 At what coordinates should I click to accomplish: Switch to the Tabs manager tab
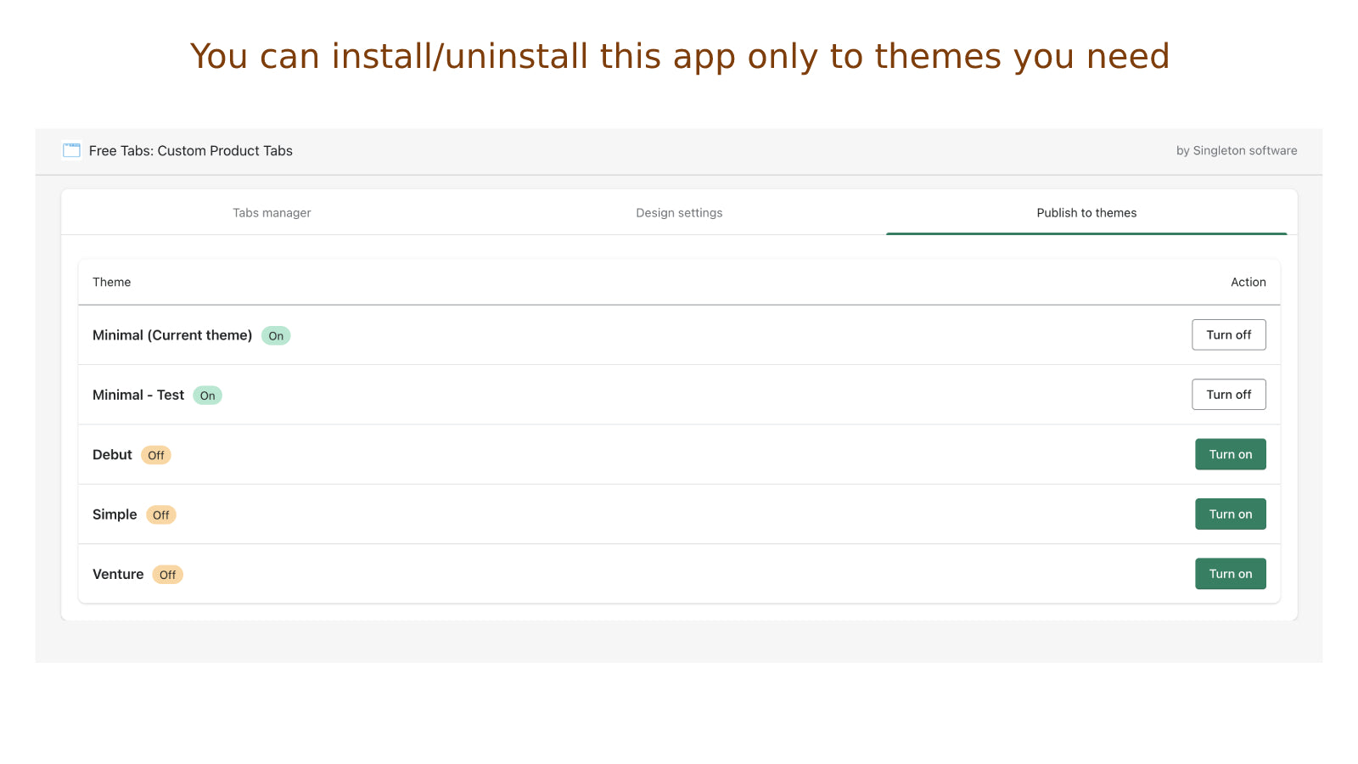pos(272,213)
